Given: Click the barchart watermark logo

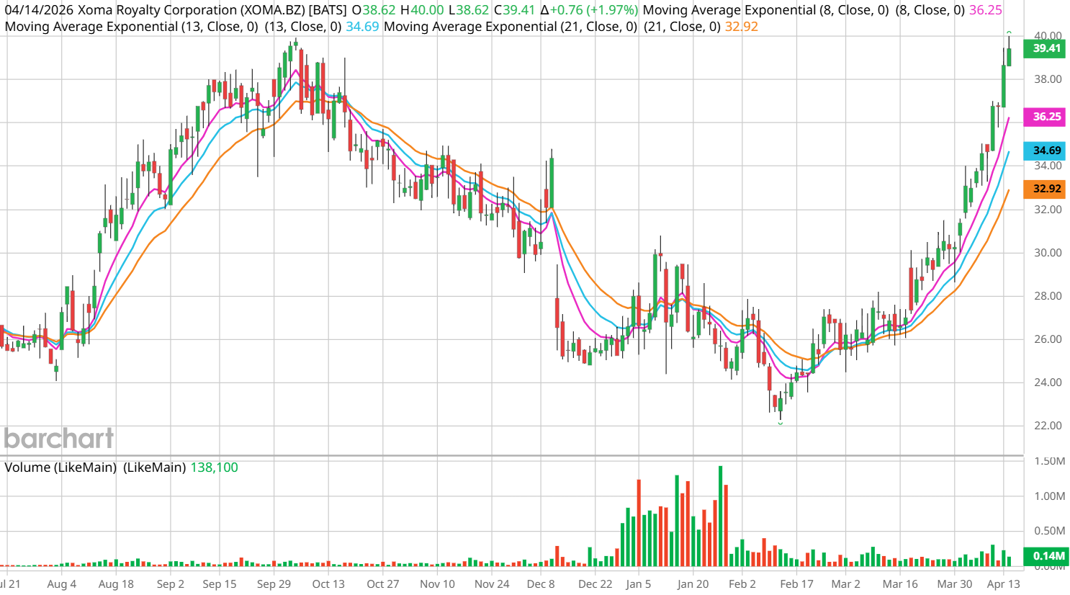Looking at the screenshot, I should [x=59, y=438].
